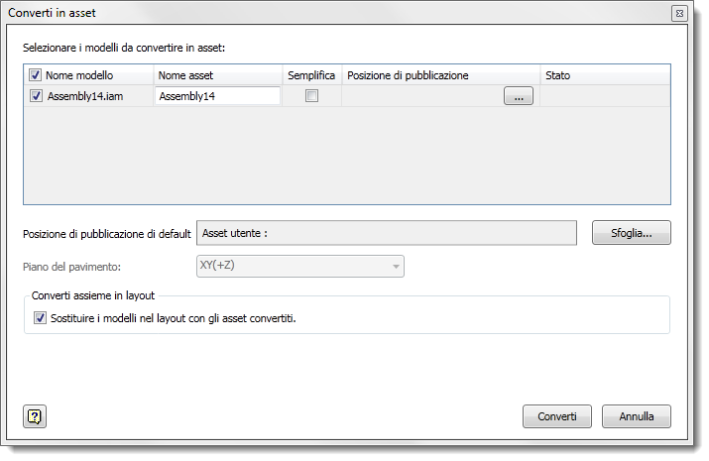Screen dimensions: 709x461
Task: Open the Piano del pavimento dropdown
Action: pyautogui.click(x=300, y=267)
